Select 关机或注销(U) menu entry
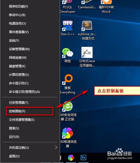Viewport: 140px width, 163px height. (30, 148)
